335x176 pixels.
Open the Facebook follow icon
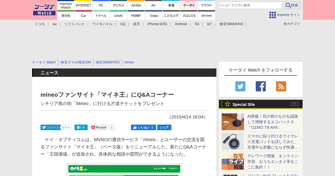pos(261,86)
